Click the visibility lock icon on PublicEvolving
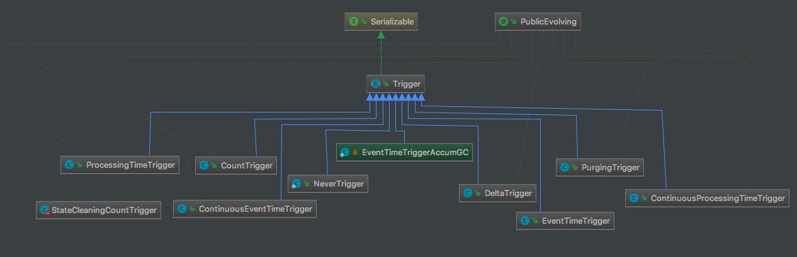 (x=514, y=22)
